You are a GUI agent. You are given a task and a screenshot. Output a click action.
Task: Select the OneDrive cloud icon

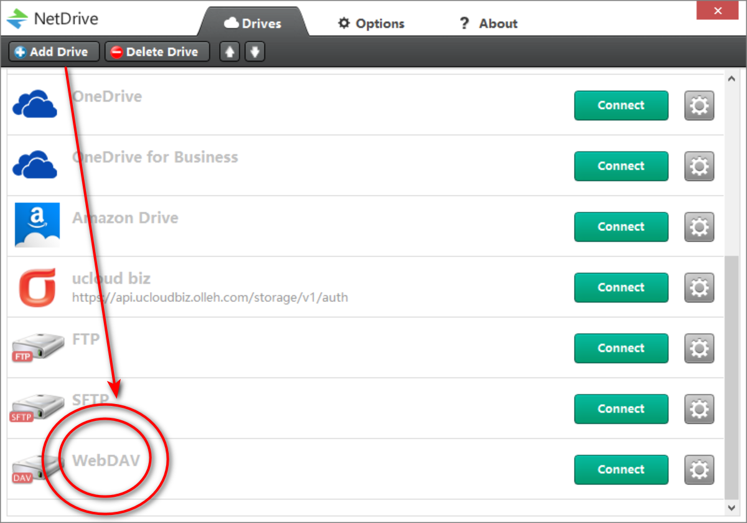point(35,104)
